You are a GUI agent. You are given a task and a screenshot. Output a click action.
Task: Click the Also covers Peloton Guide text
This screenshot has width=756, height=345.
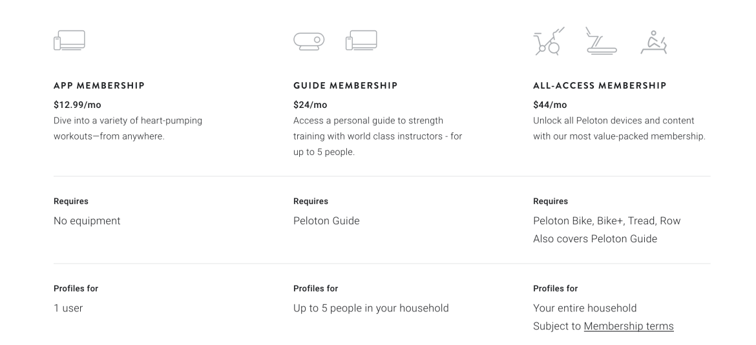point(595,238)
